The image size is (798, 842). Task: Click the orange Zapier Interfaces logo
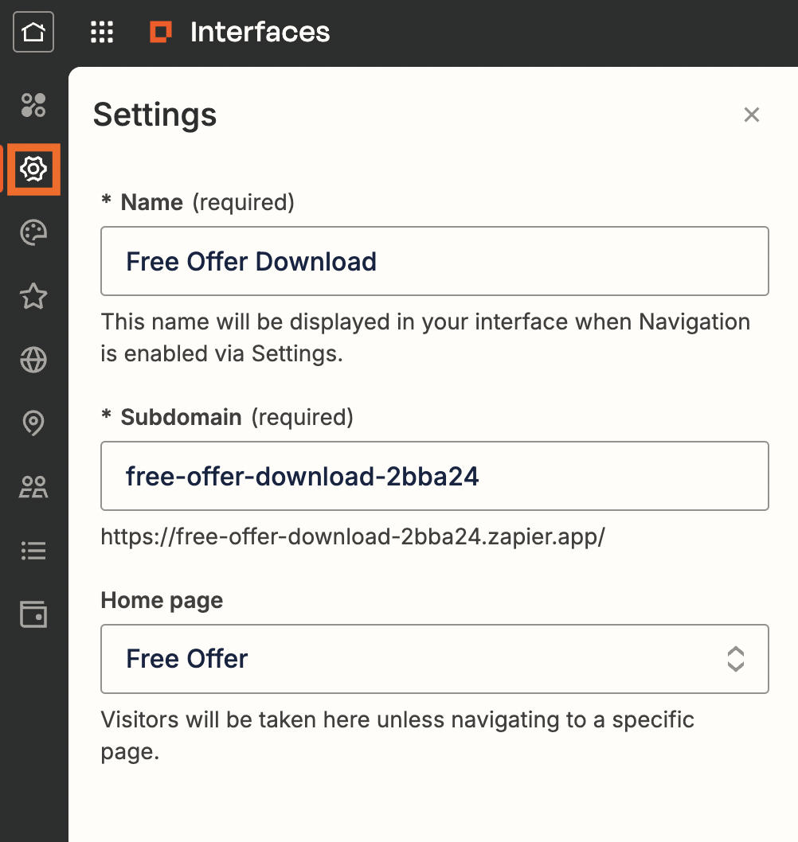click(x=161, y=32)
